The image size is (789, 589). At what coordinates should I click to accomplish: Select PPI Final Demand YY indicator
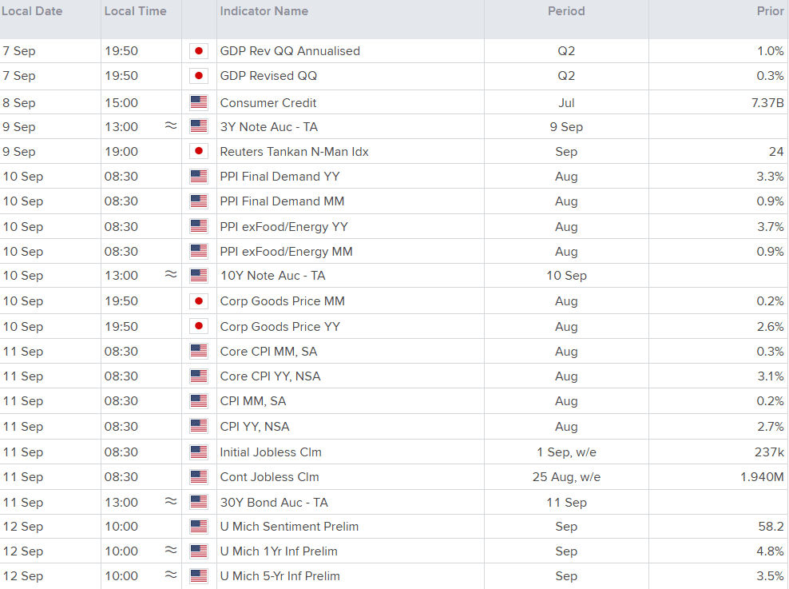(x=280, y=176)
